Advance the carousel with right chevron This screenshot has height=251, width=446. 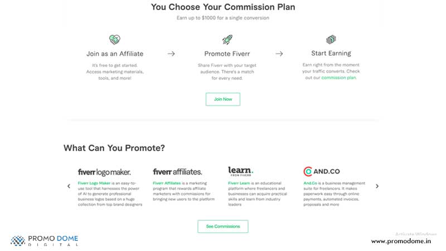377,186
